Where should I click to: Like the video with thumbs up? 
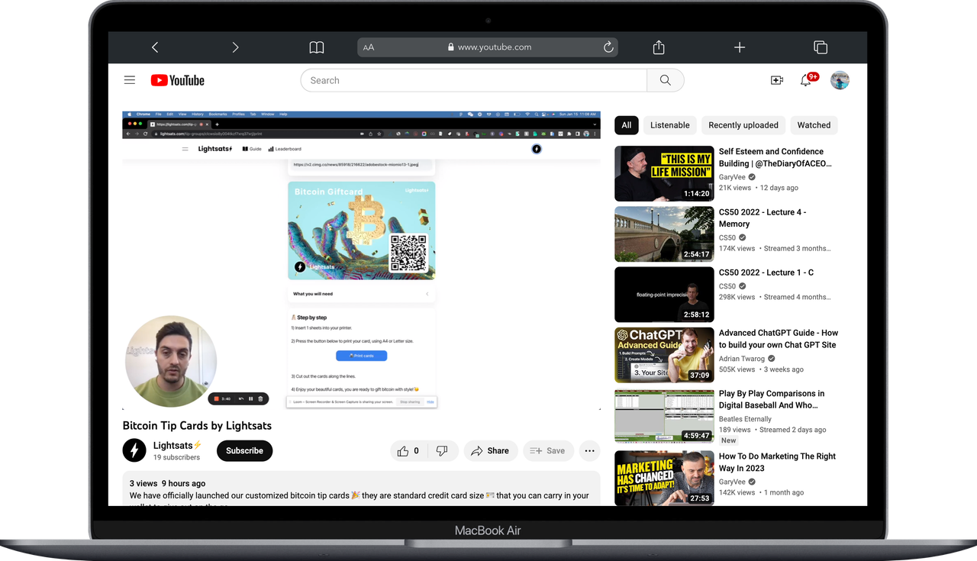click(408, 451)
